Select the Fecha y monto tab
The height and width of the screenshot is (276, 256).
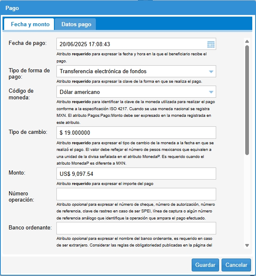pos(30,25)
